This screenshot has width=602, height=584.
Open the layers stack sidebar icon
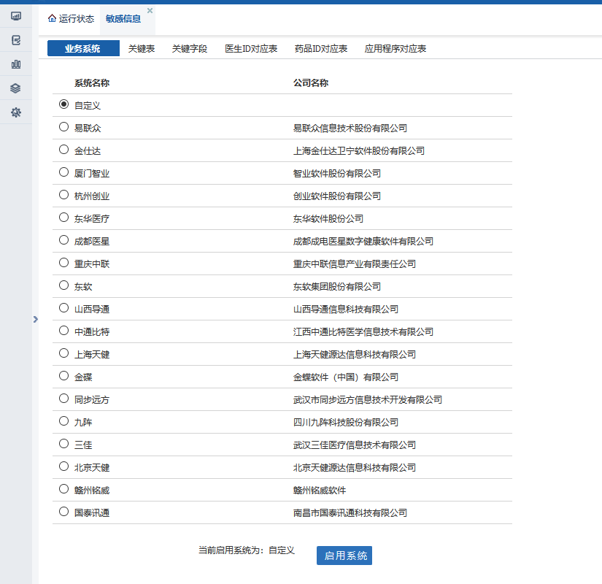[16, 88]
